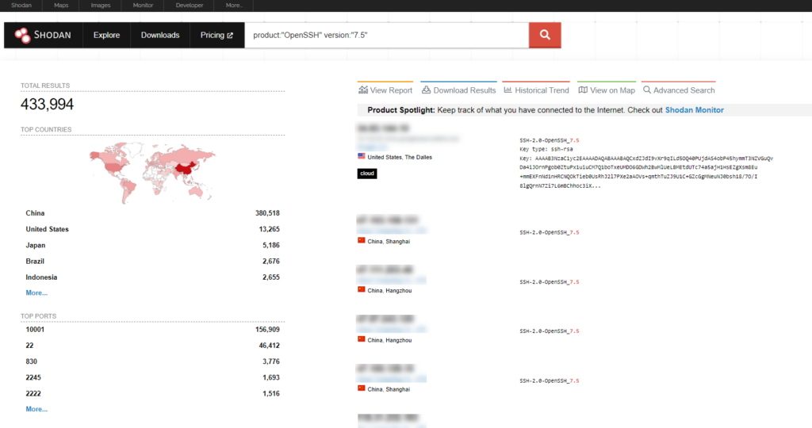
Task: Expand the More... top bar menu
Action: coord(234,6)
